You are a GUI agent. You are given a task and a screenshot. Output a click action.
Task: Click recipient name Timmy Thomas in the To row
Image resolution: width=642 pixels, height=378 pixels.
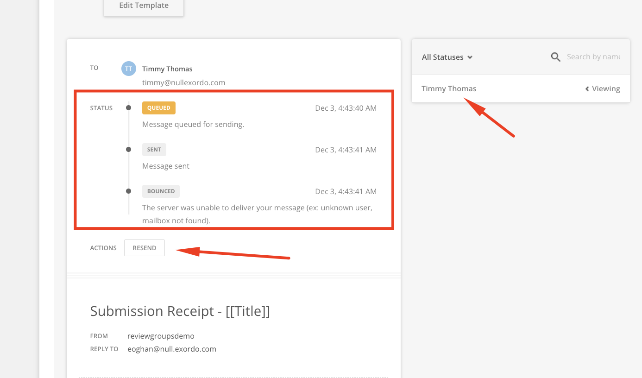167,69
